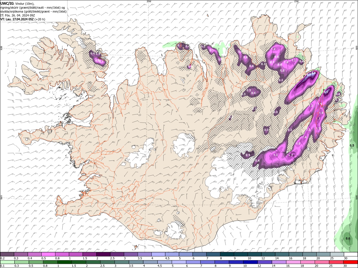Click the '1.4' snowfall value on the map
Screen dimensions: 358x268
[x=305, y=137]
